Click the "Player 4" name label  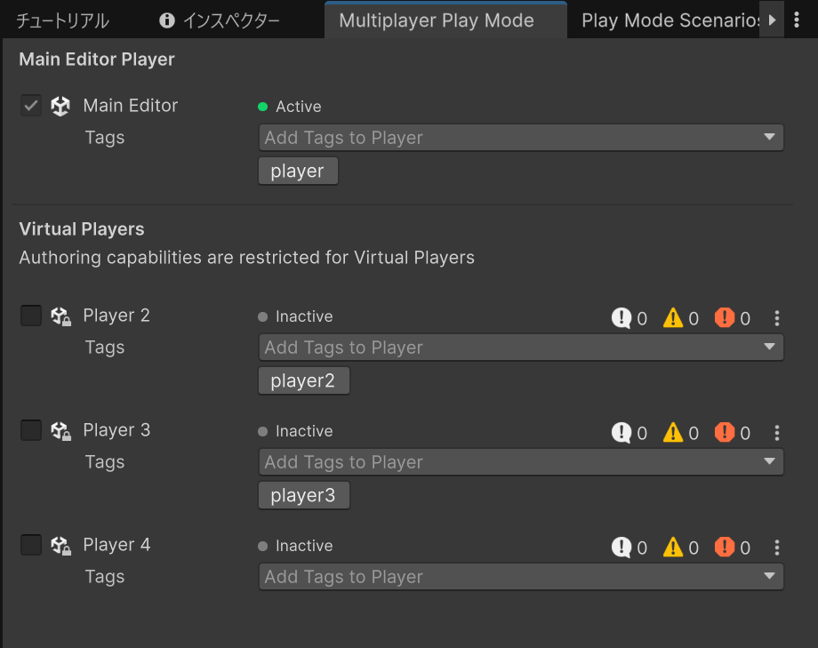116,545
